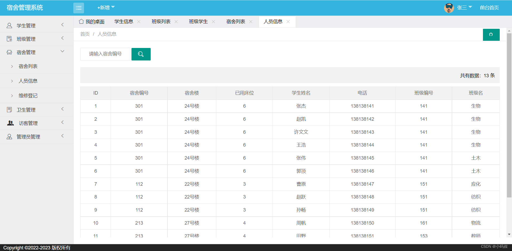
Task: Click student name 周帆
Action: (x=301, y=223)
